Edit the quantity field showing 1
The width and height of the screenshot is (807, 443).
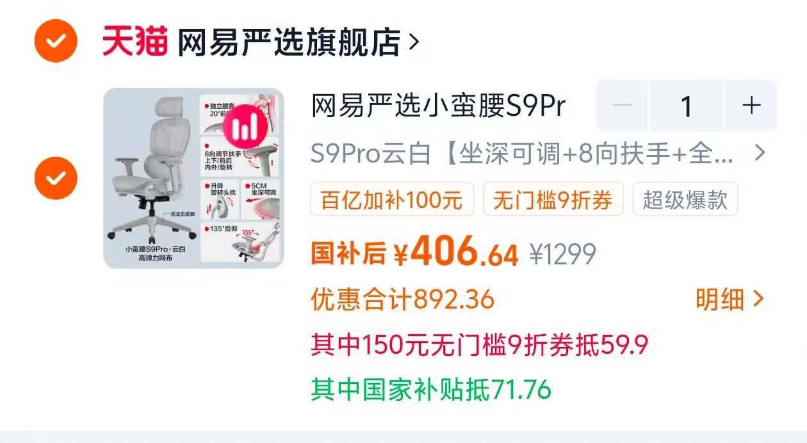pyautogui.click(x=687, y=106)
